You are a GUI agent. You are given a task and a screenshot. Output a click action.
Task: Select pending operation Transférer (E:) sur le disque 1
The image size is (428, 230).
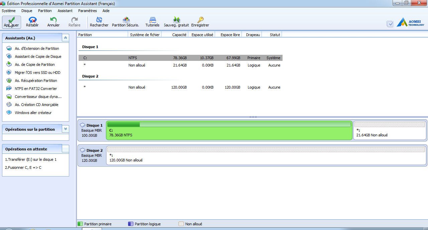tap(31, 159)
